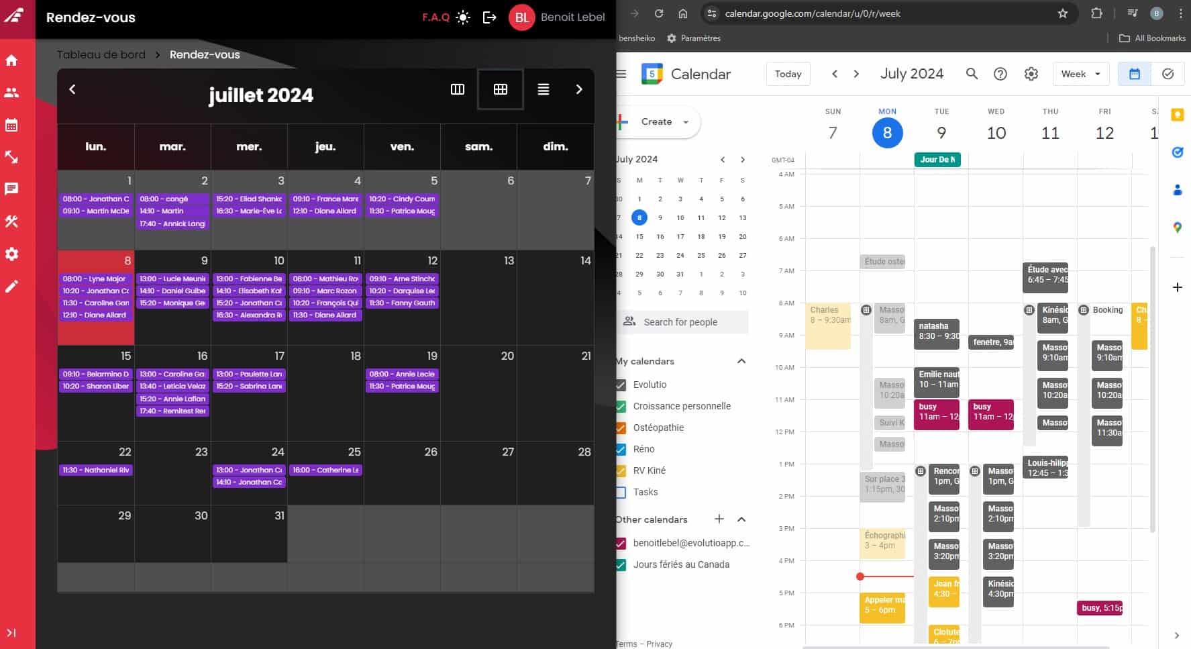The image size is (1191, 649).
Task: Collapse the My calendars section
Action: click(741, 361)
